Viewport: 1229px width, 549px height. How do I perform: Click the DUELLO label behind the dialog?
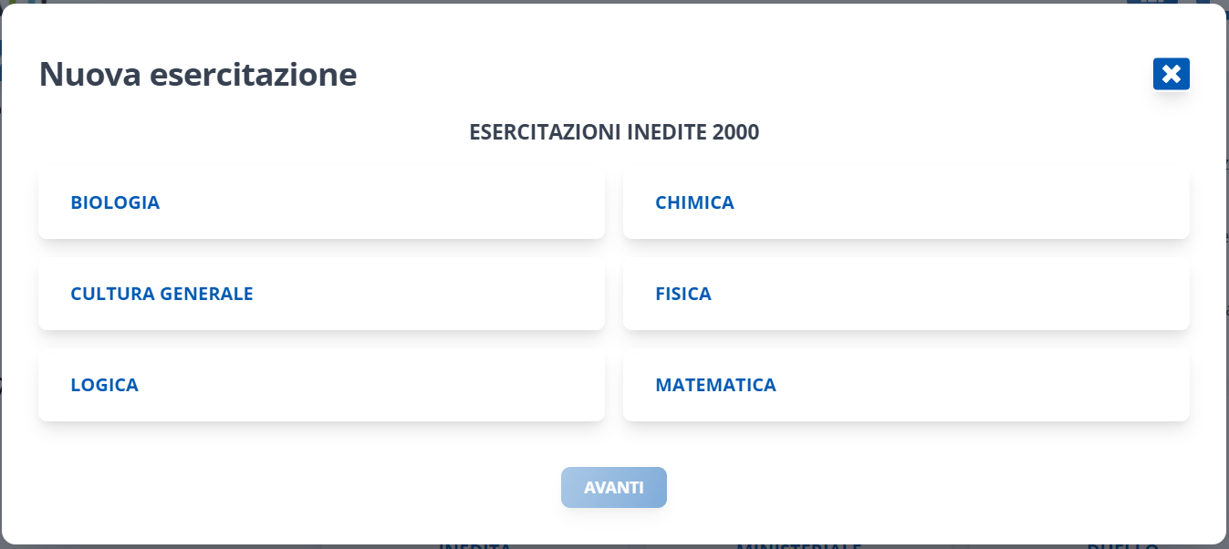(x=1121, y=545)
